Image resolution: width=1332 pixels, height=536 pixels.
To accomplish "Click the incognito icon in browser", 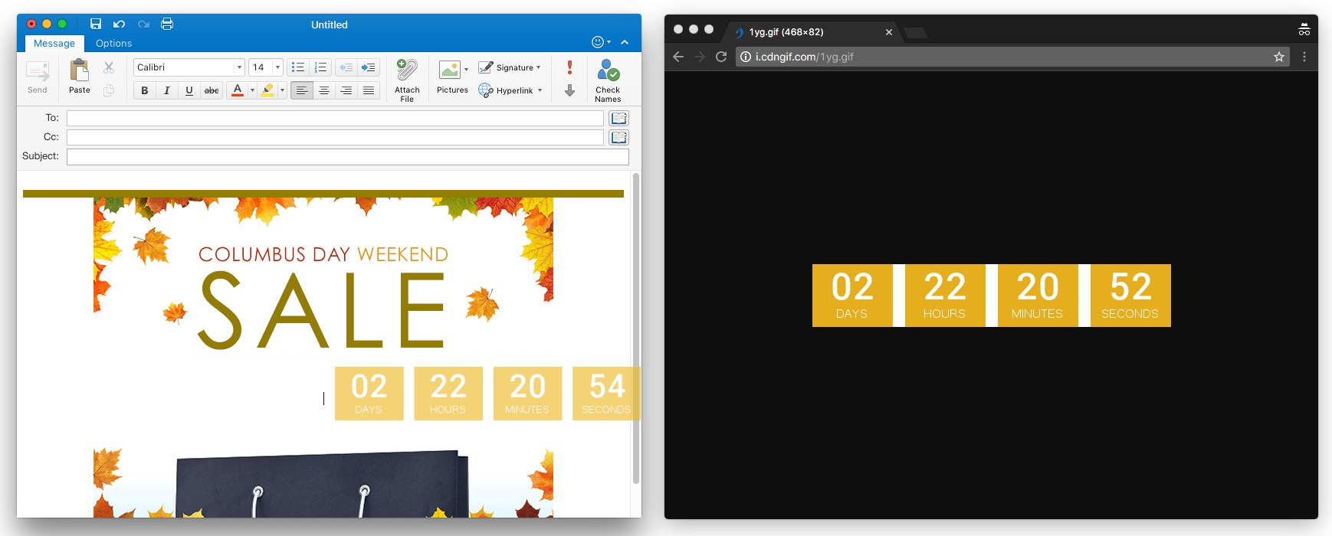I will click(1304, 30).
